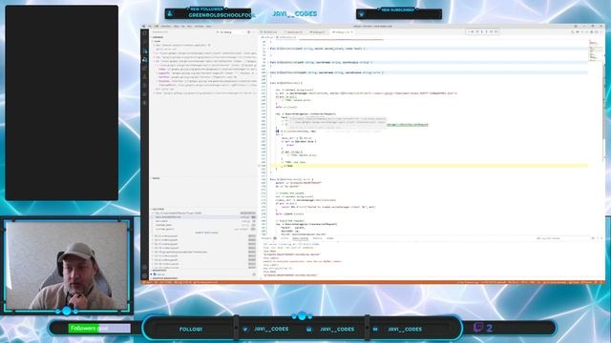Click the Debug Console filter input field
611x343 pixels.
click(x=561, y=238)
